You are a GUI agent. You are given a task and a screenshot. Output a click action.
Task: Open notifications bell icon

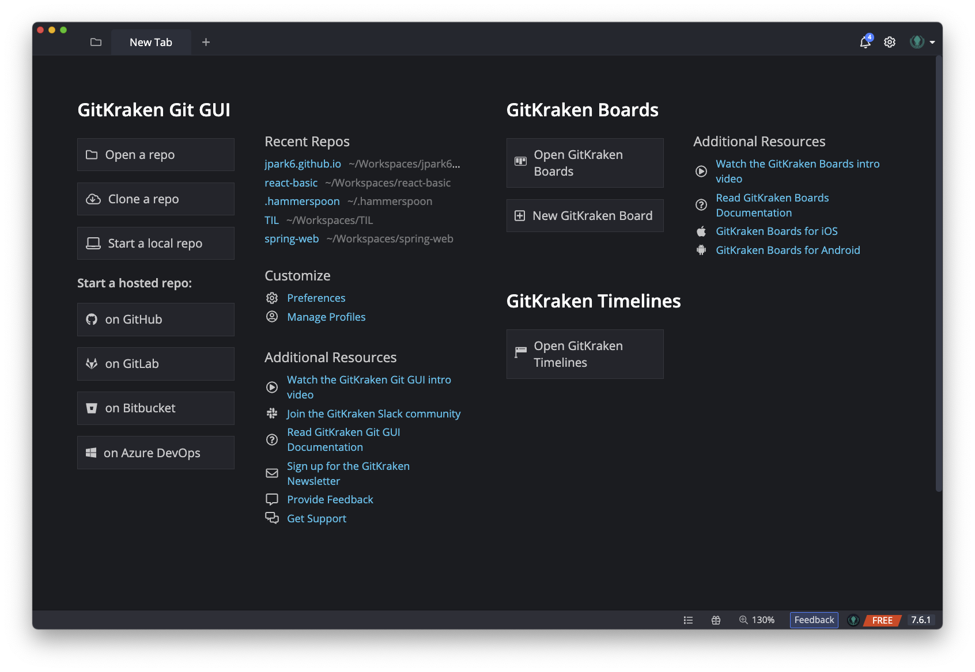pos(866,41)
